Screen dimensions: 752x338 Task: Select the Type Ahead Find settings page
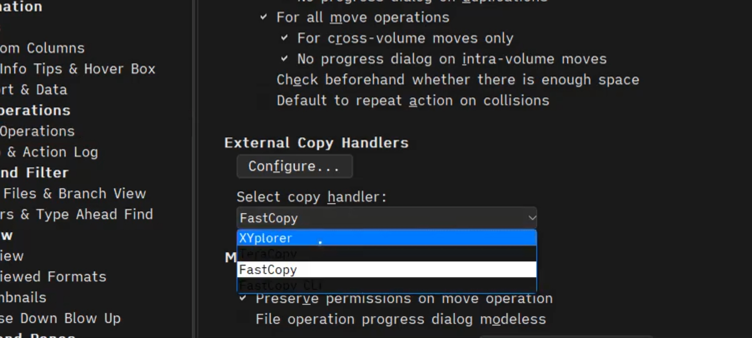tap(76, 214)
